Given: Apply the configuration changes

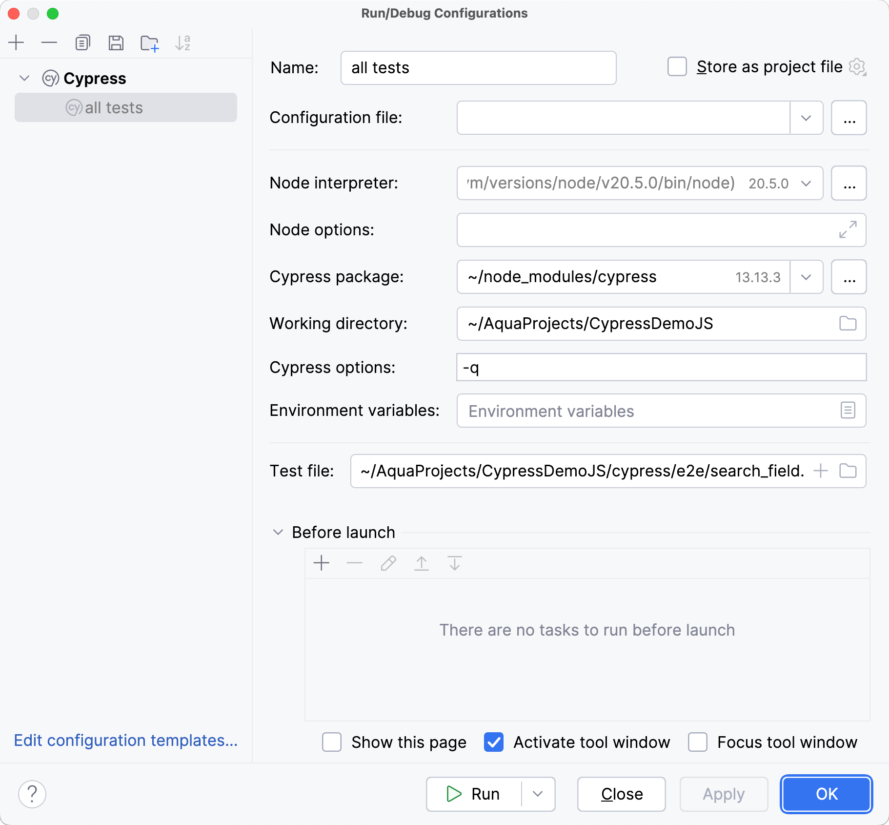Looking at the screenshot, I should click(x=723, y=794).
